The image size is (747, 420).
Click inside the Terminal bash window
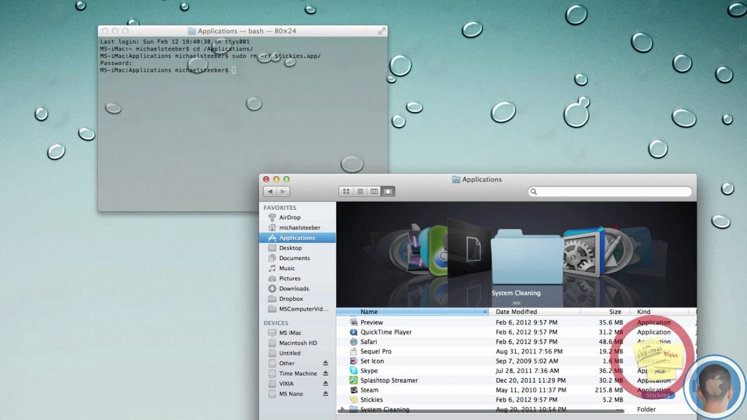coord(242,124)
